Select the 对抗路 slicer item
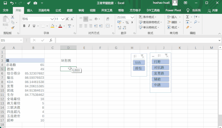Viewport: 222px width, 128px height. (160, 67)
